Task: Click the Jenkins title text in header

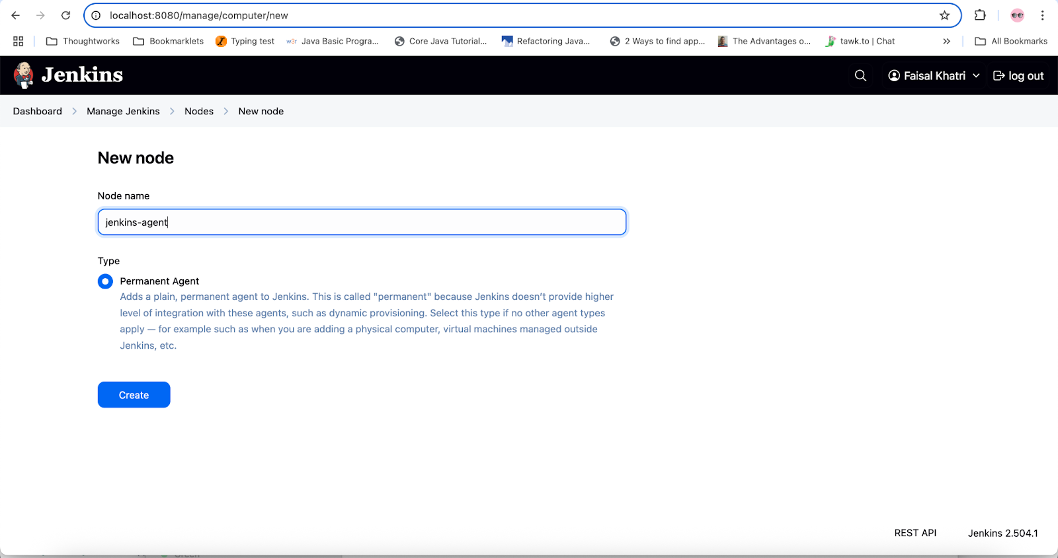Action: click(82, 75)
